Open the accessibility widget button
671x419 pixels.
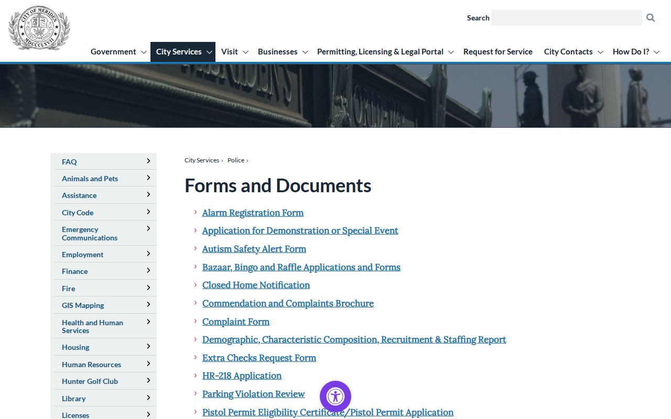pyautogui.click(x=335, y=396)
